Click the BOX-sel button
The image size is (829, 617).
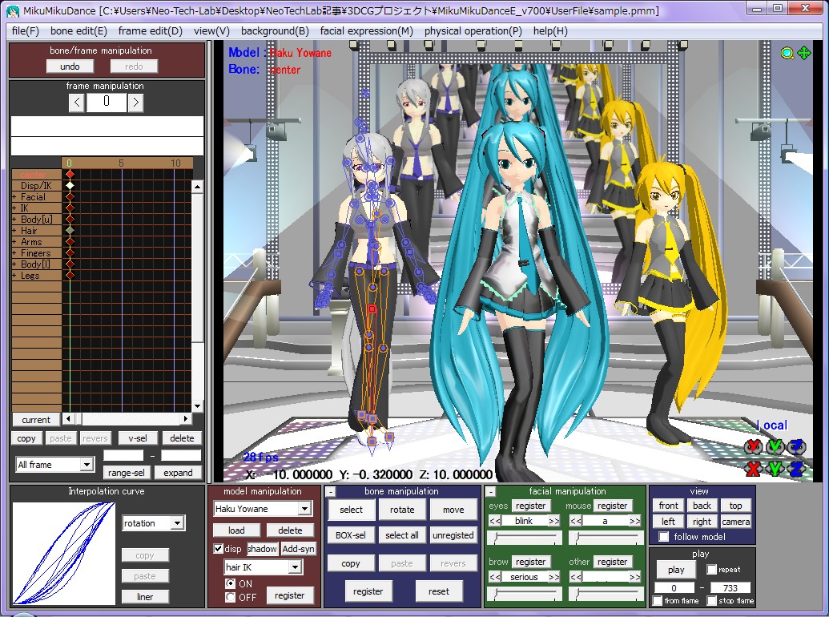[351, 535]
